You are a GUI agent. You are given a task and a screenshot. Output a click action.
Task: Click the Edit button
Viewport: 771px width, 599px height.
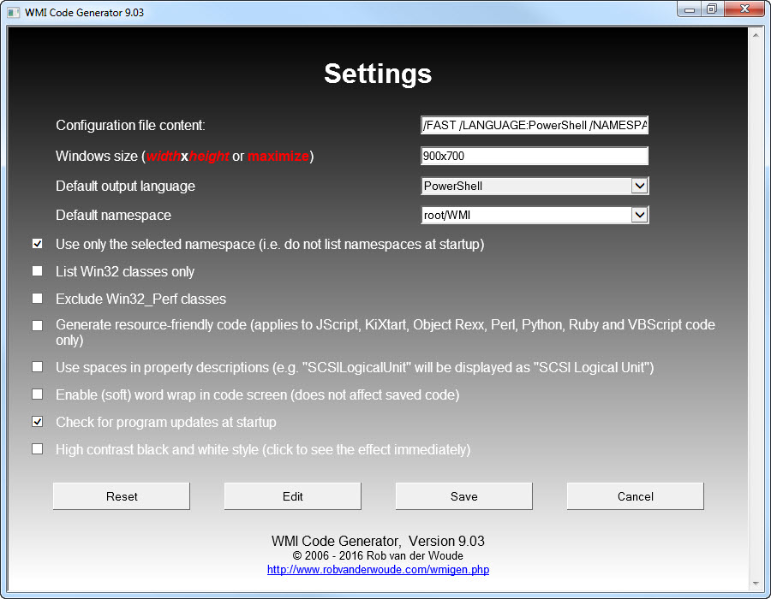pos(293,496)
